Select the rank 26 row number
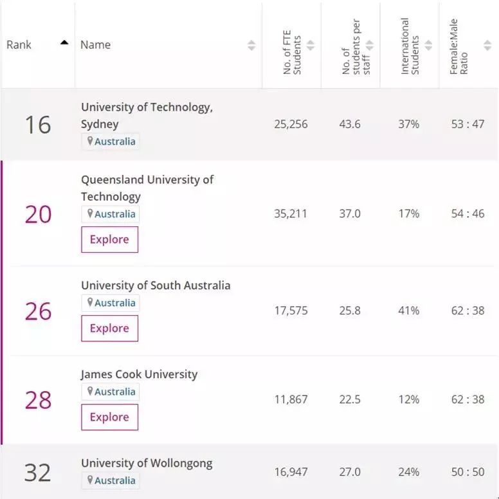 (38, 311)
